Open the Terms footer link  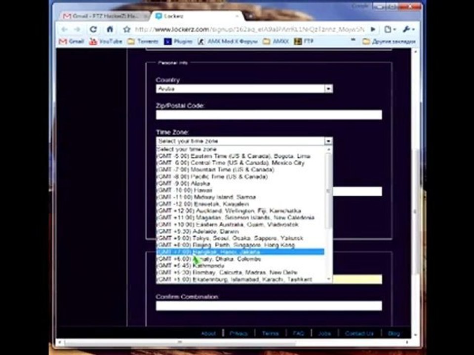coord(270,334)
